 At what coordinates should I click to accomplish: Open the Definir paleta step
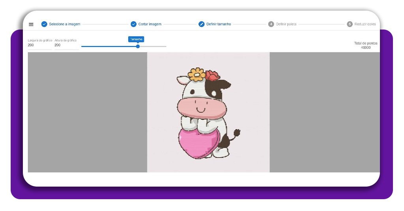coord(286,24)
